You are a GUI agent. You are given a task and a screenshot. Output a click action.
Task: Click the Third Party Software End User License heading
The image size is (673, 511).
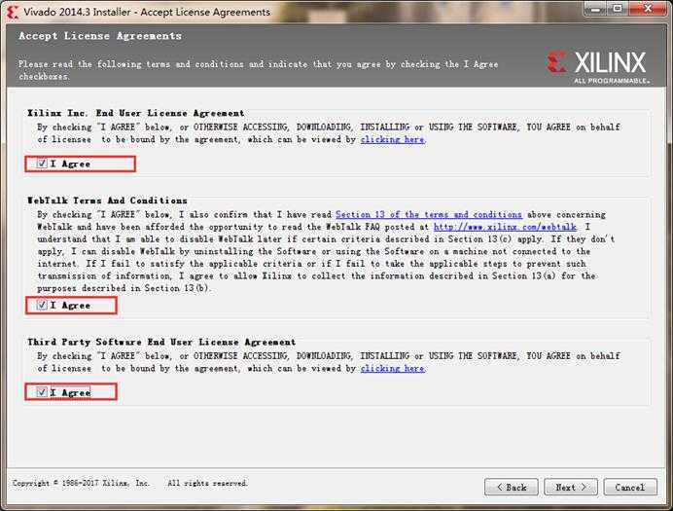161,343
